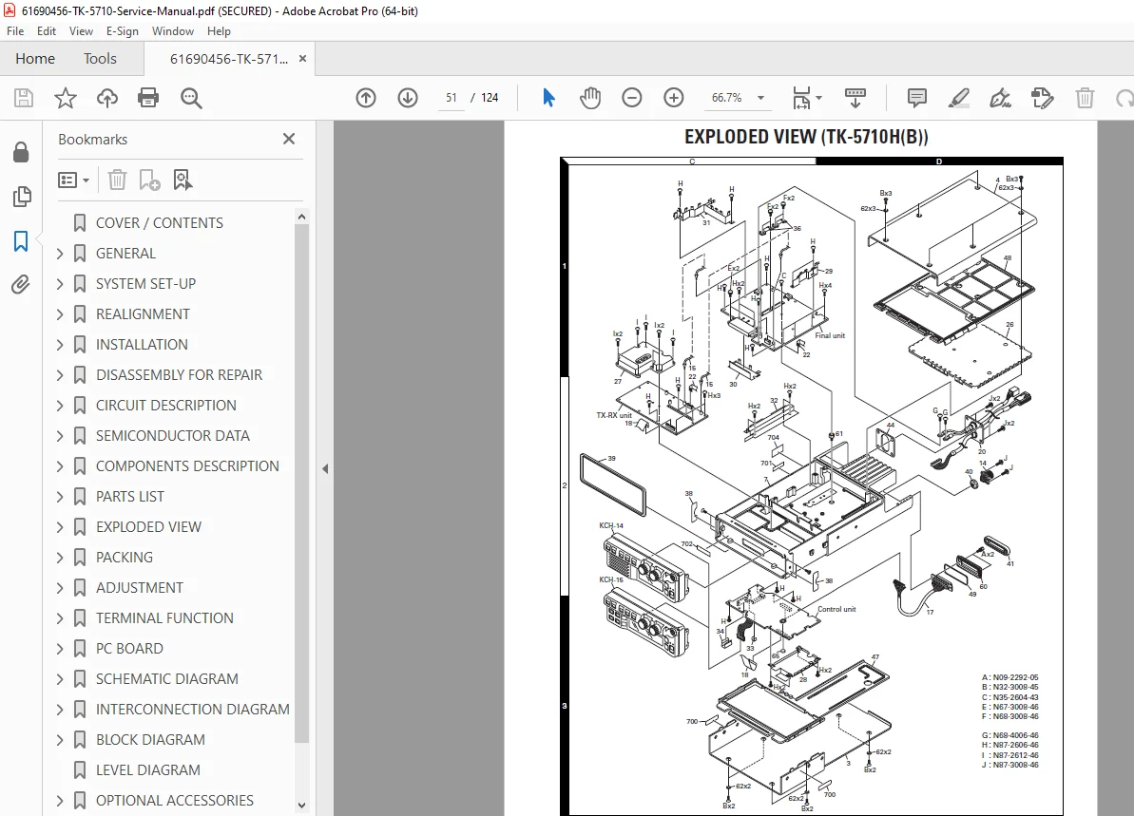Jump to SEMICONDUCTOR DATA bookmark
The height and width of the screenshot is (816, 1134).
[173, 436]
